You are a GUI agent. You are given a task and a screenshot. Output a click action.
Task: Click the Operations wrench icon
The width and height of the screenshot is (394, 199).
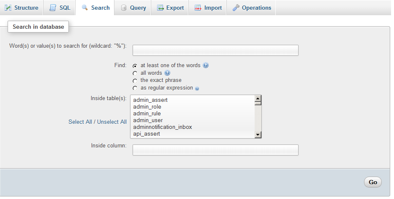(x=236, y=8)
